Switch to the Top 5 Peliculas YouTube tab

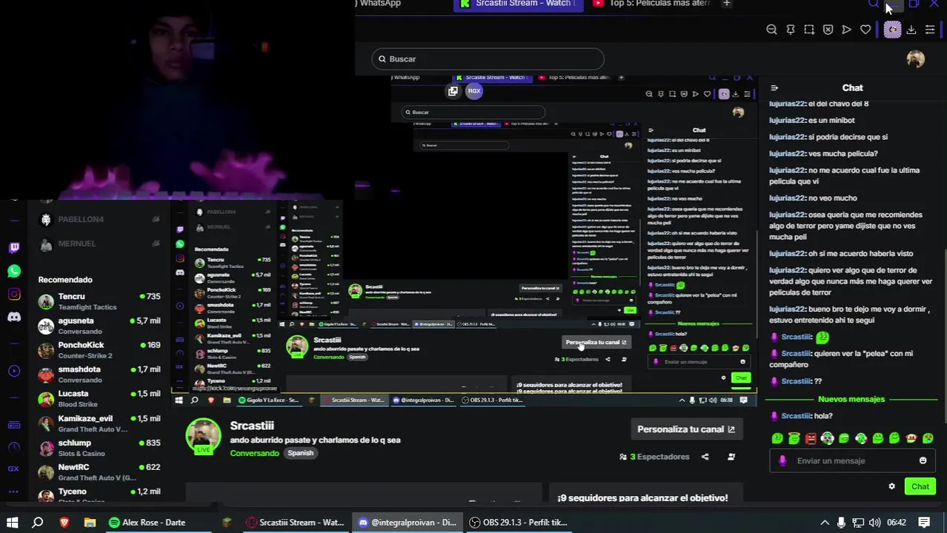652,4
